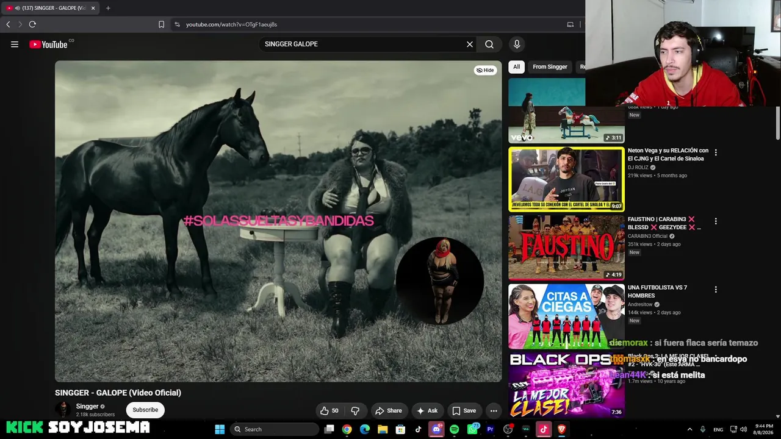Share the GALOPE video
Screen dimensions: 781x439
pyautogui.click(x=388, y=410)
